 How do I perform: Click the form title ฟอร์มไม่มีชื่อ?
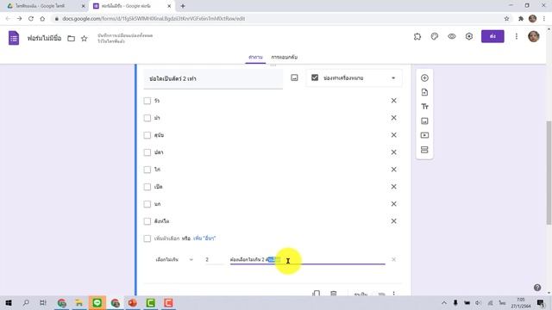click(x=44, y=38)
